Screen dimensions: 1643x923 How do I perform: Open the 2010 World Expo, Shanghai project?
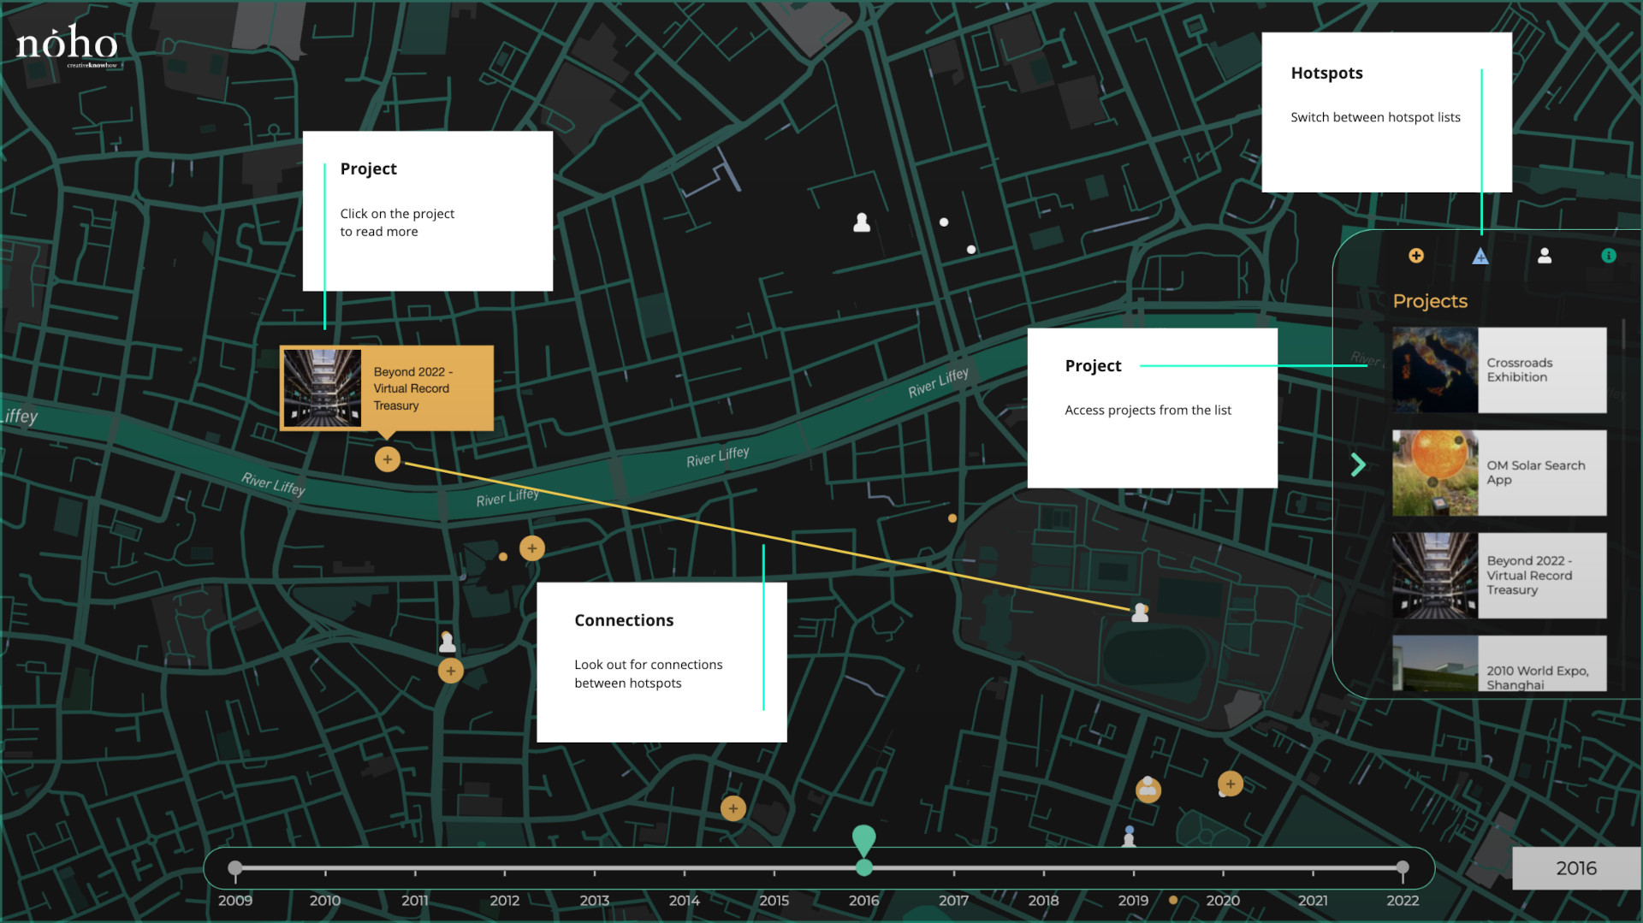(x=1499, y=665)
